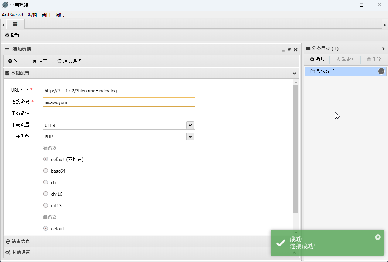
Task: Minimize the 添加数据 panel
Action: 283,50
